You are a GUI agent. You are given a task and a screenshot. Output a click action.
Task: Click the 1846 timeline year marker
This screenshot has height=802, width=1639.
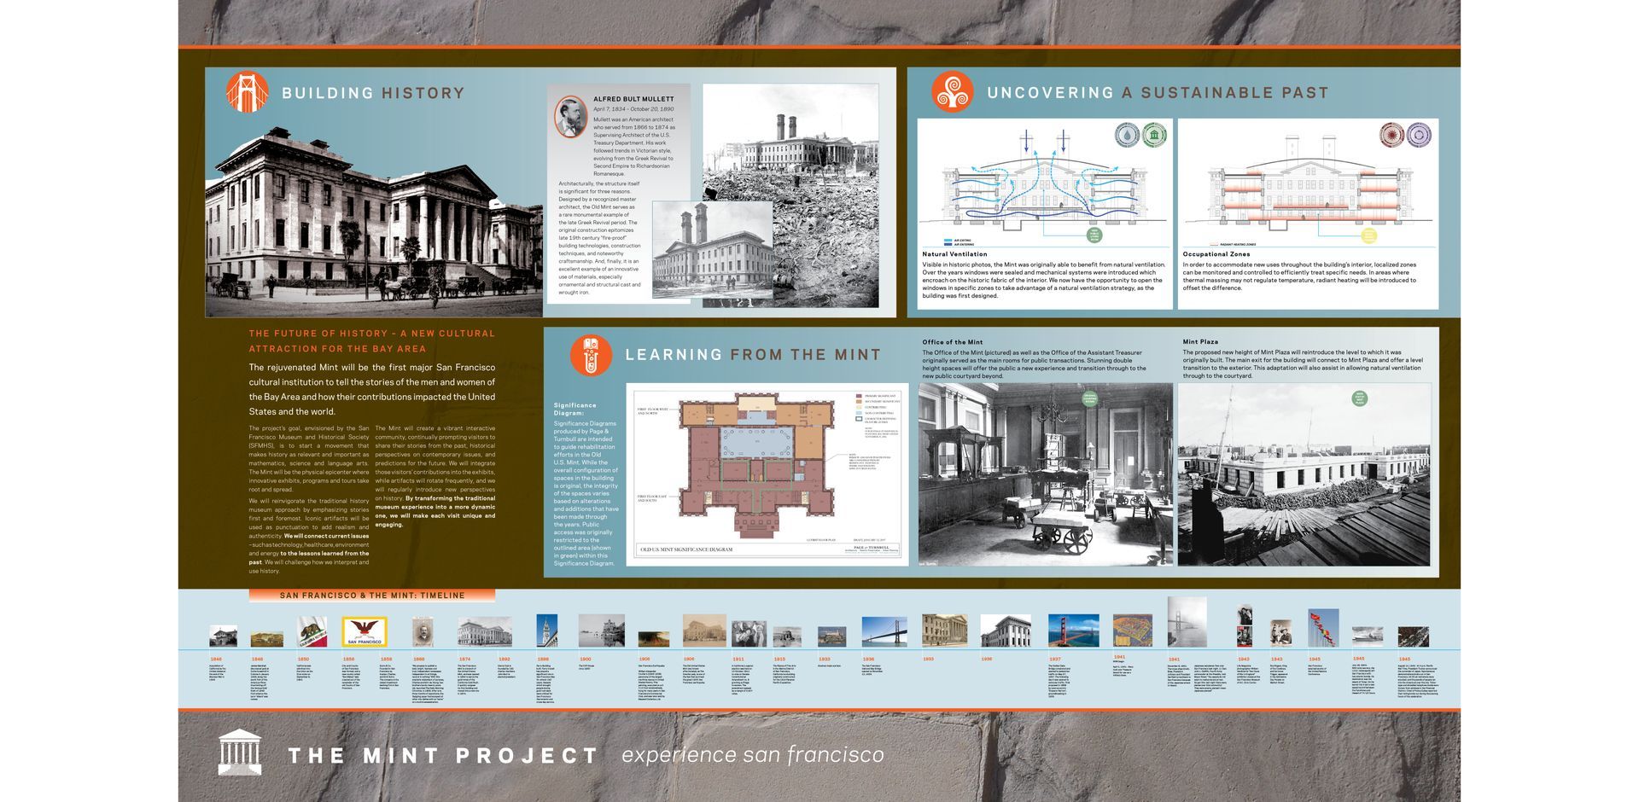[216, 660]
